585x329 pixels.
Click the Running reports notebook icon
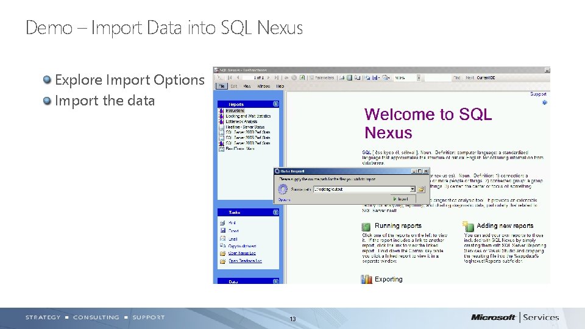tap(366, 227)
